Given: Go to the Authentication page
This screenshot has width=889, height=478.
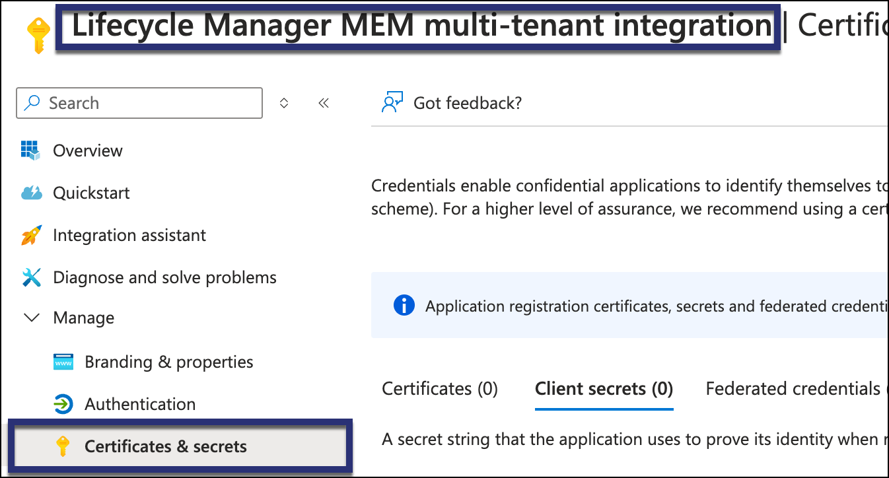Looking at the screenshot, I should pyautogui.click(x=140, y=404).
